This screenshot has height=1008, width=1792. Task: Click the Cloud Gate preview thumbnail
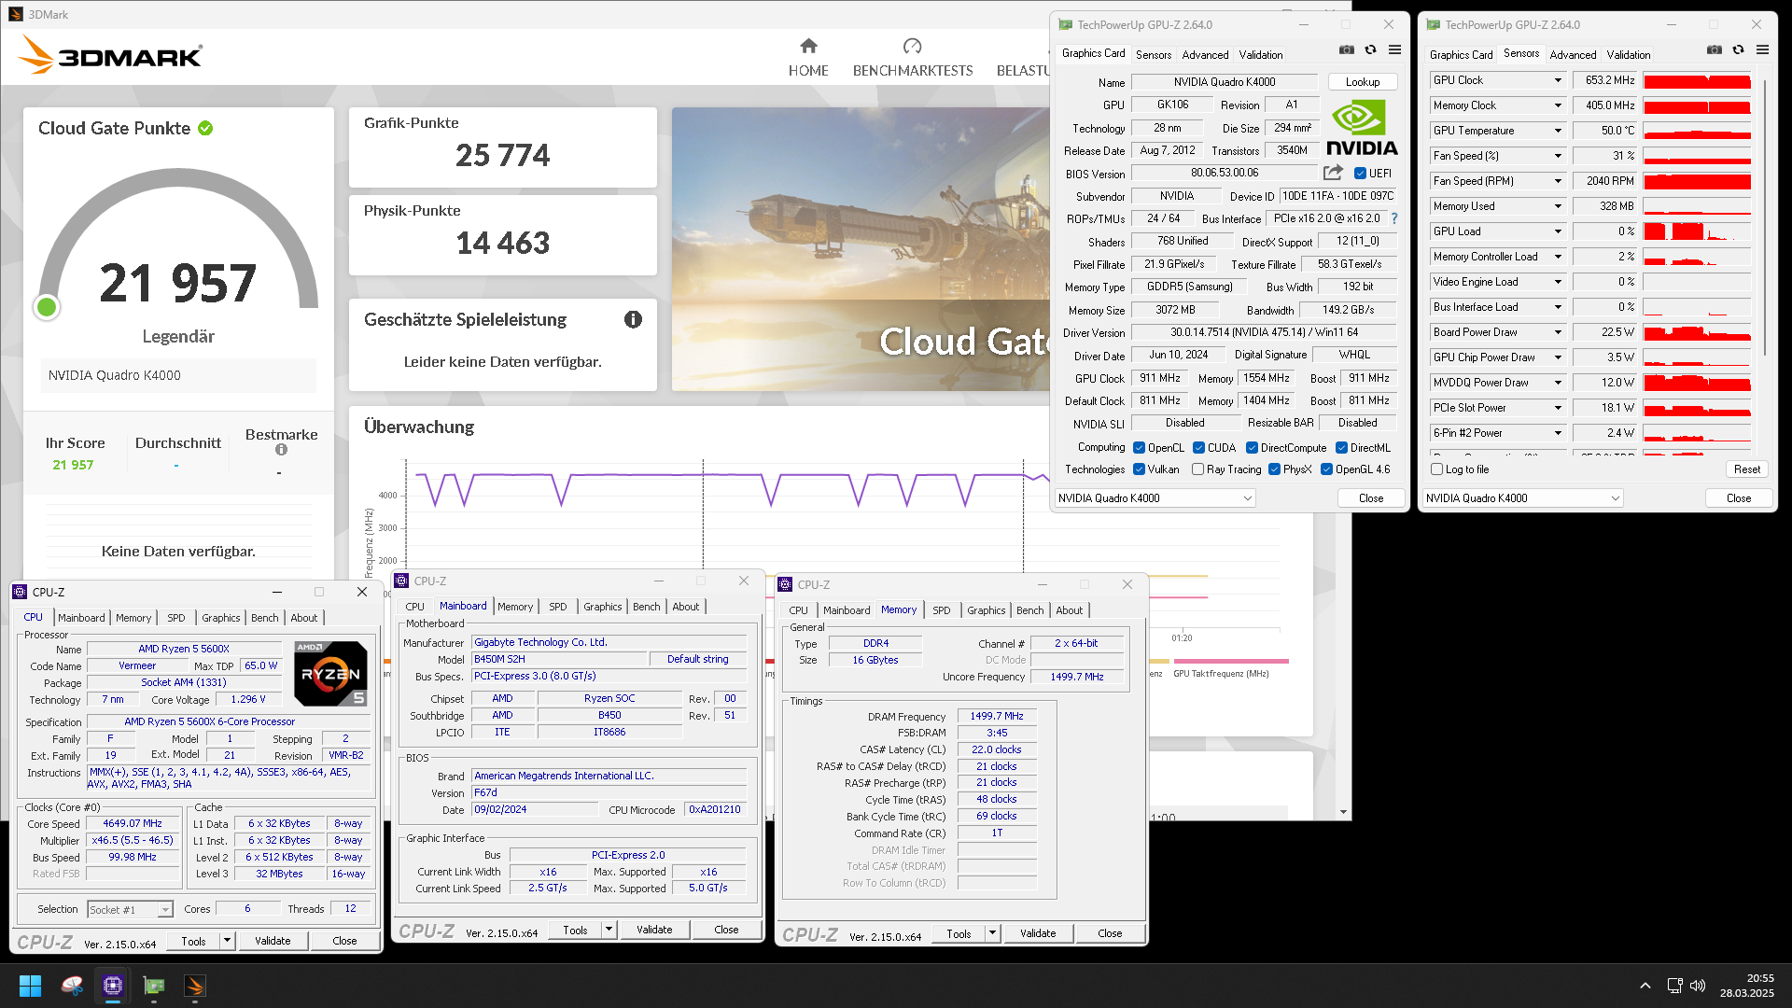(x=861, y=249)
